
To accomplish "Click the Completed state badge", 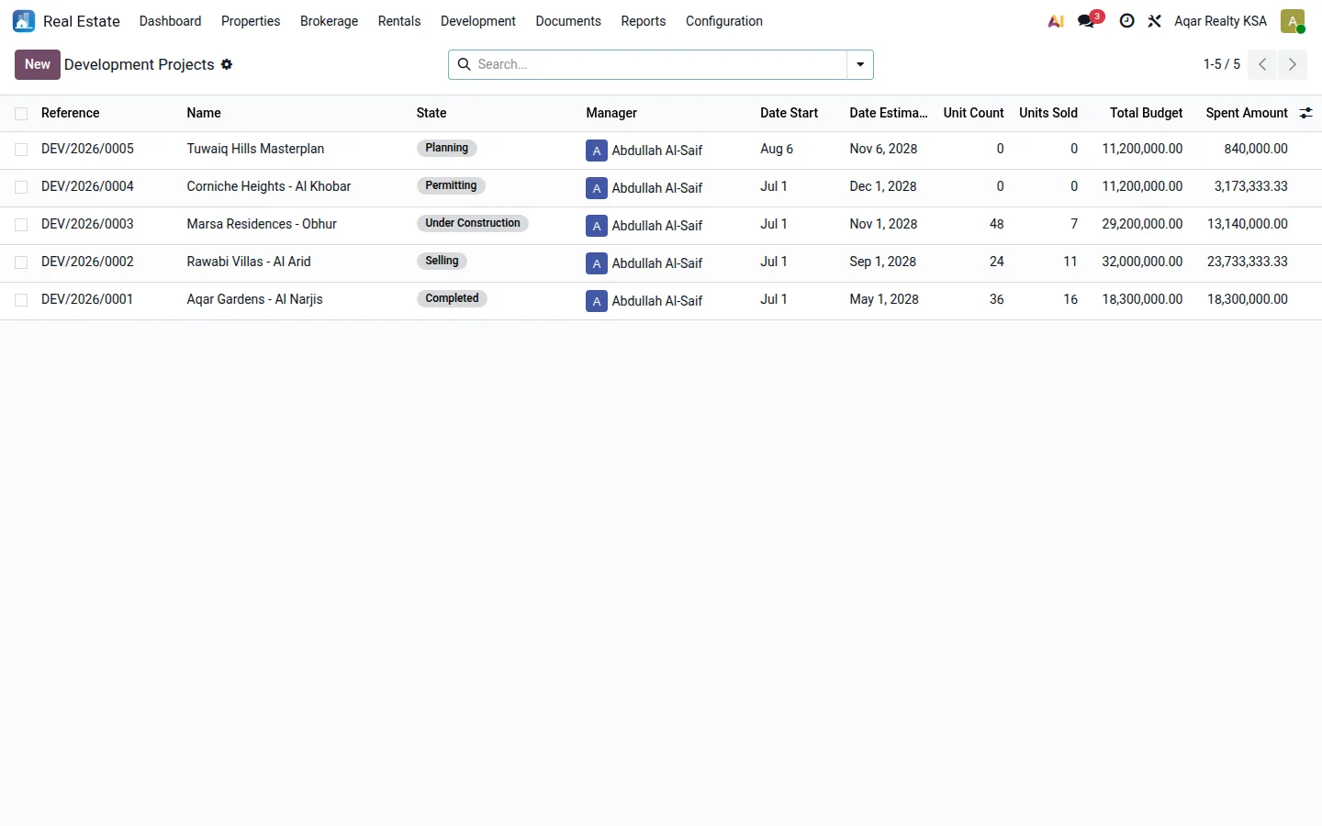I will point(452,298).
